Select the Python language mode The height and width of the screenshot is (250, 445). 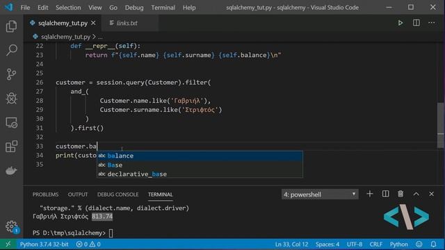coord(398,244)
